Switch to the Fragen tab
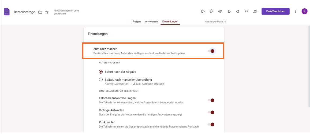This screenshot has height=134, width=310. point(137,21)
